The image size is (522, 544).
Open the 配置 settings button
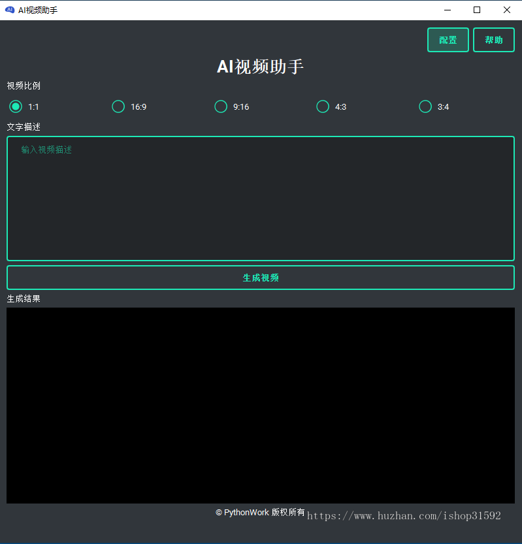pos(448,40)
